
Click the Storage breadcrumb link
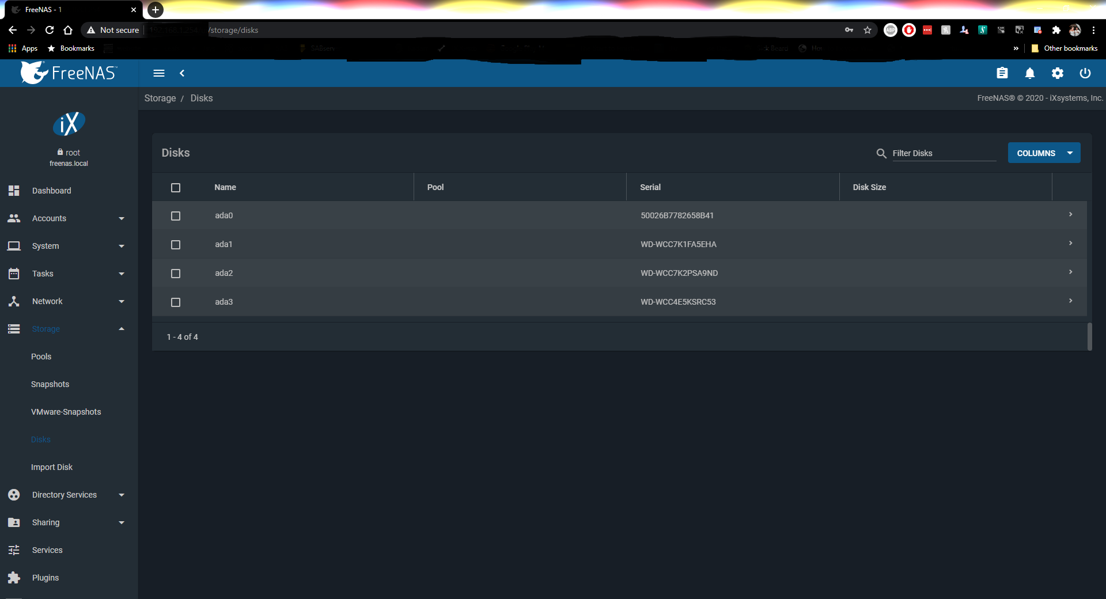pos(160,98)
